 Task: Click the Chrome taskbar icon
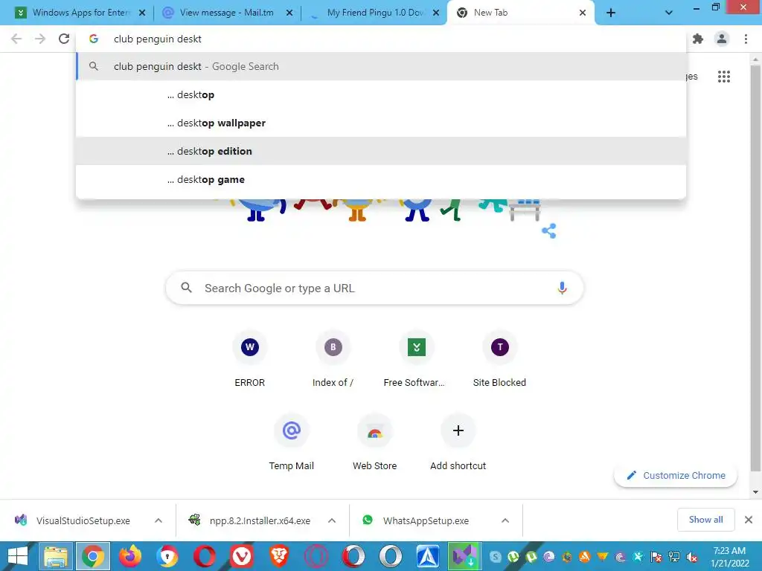coord(93,556)
